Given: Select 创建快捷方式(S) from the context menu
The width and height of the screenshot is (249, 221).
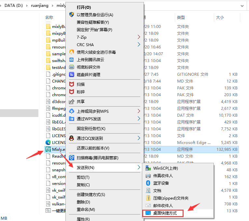Looking at the screenshot, I should pos(91,195).
